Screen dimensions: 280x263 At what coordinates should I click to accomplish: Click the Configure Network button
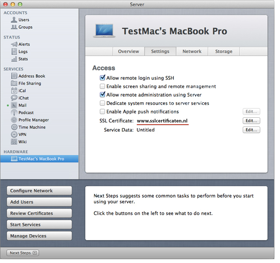39,191
